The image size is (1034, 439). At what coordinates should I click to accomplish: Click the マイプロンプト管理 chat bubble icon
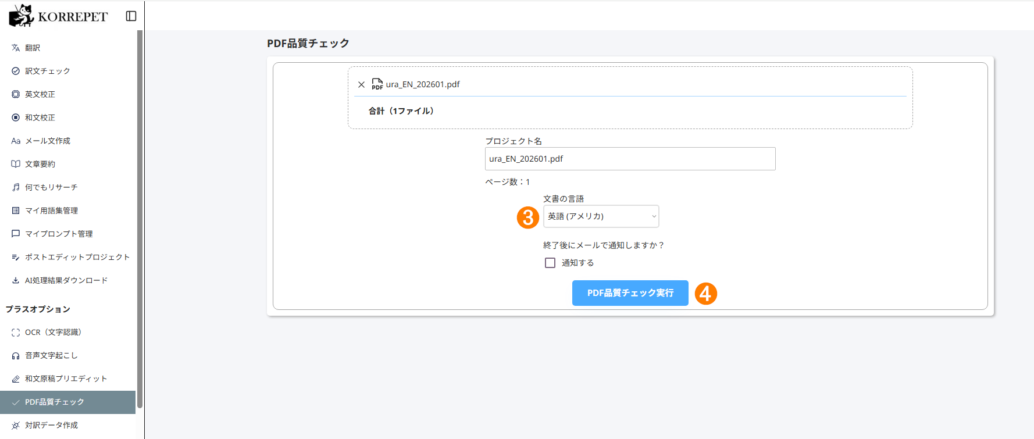coord(16,234)
